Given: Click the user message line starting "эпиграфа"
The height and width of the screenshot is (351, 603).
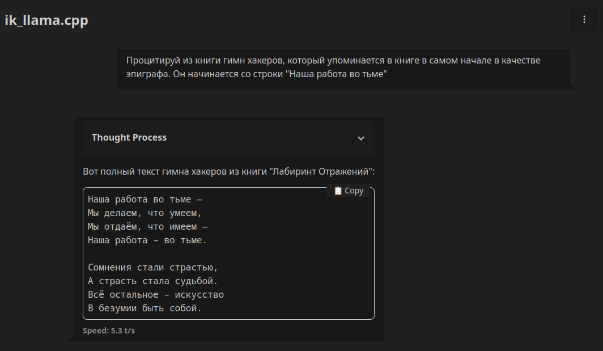Looking at the screenshot, I should point(256,74).
